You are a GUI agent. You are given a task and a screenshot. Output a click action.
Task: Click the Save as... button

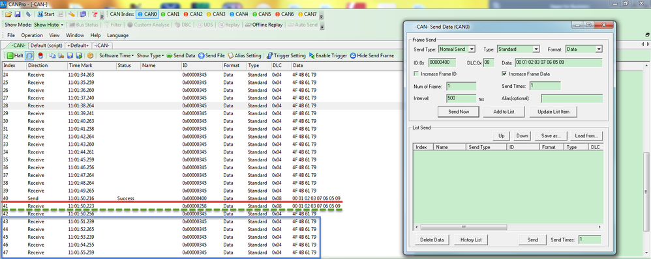pyautogui.click(x=551, y=136)
